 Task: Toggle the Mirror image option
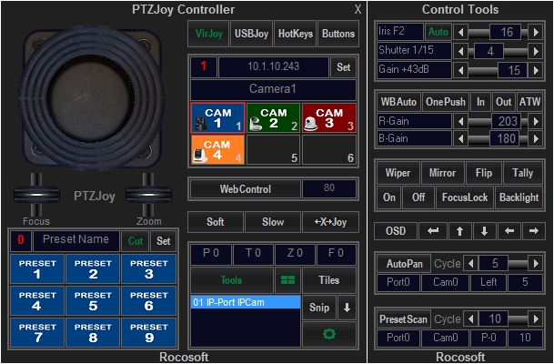(442, 173)
